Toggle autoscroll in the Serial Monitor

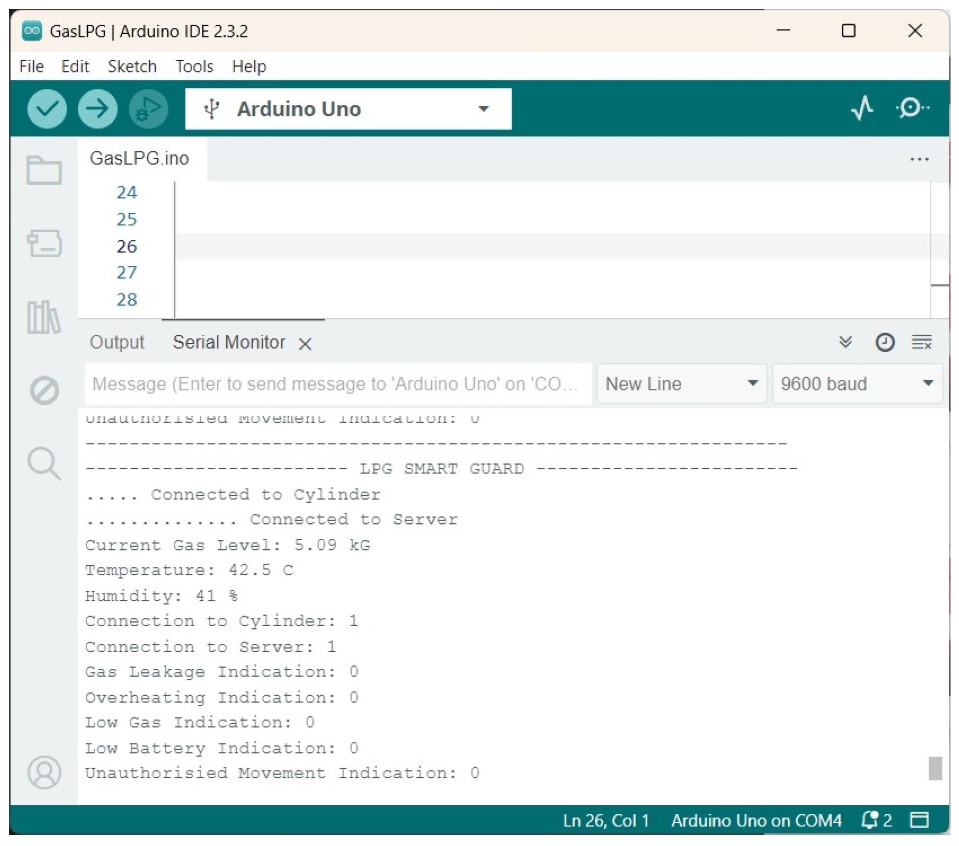point(845,342)
